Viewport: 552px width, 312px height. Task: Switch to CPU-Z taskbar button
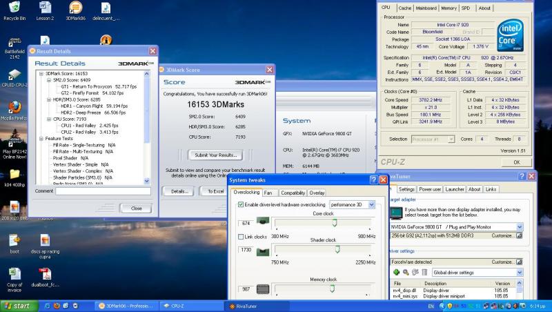[x=193, y=306]
